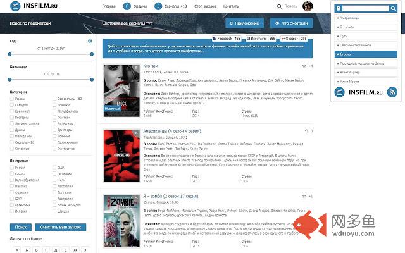Check the Комедии category checkbox

tap(12, 105)
